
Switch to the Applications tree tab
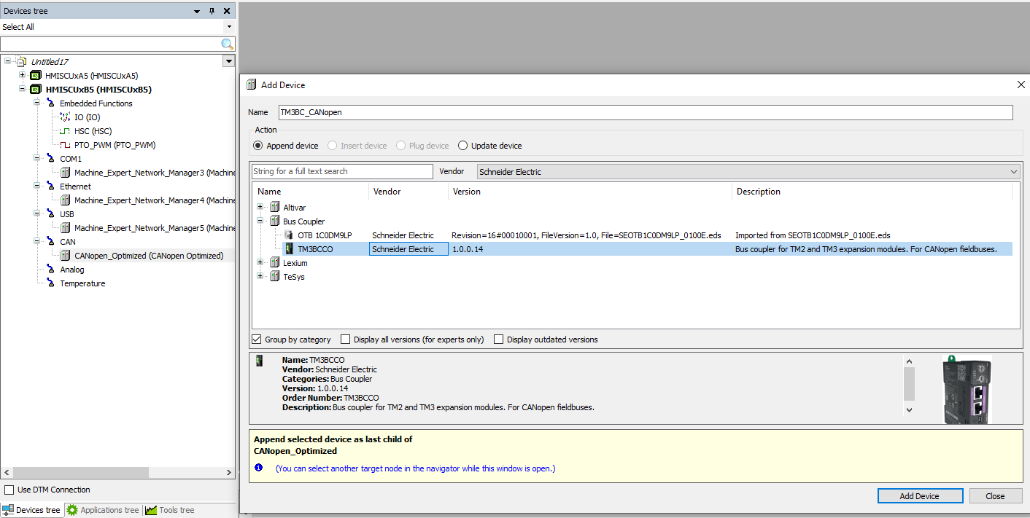point(103,510)
